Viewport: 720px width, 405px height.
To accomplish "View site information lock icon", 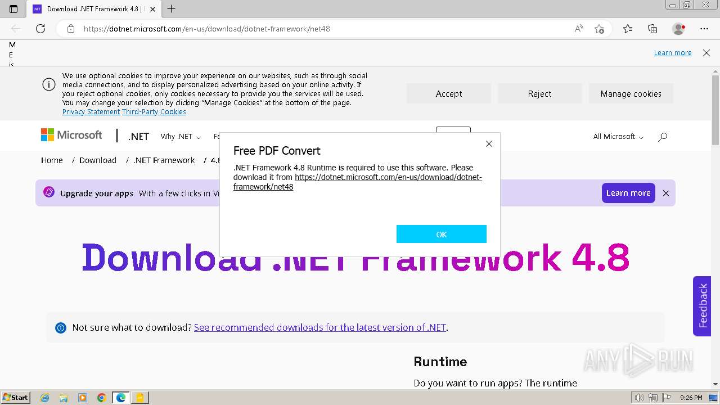I will click(71, 29).
